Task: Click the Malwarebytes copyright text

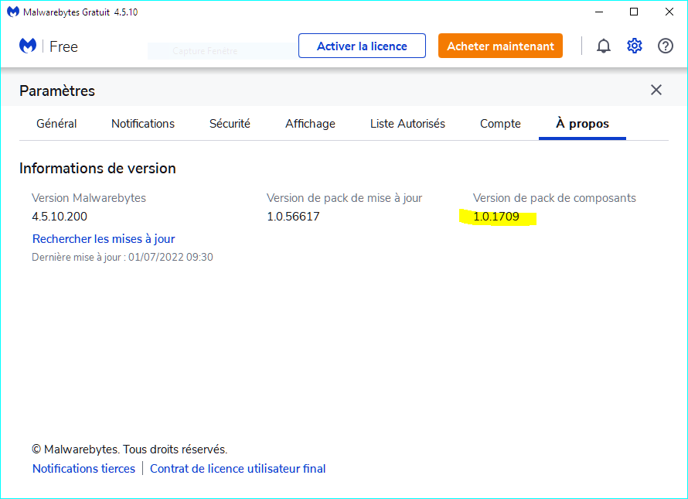Action: [x=129, y=449]
